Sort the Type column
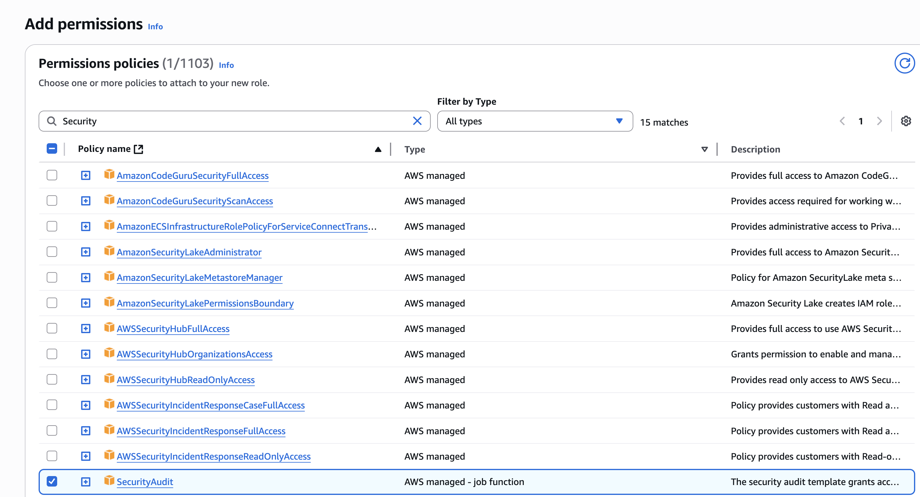The width and height of the screenshot is (920, 497). point(704,150)
